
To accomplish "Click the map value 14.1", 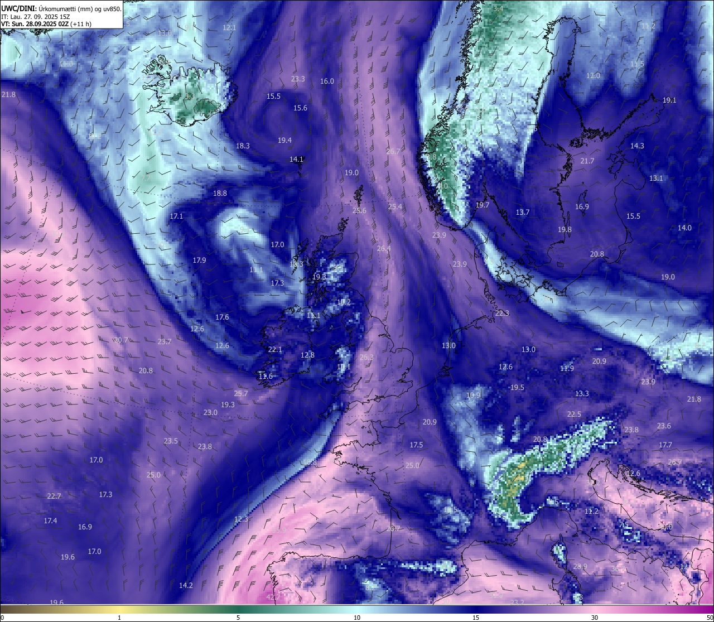I will 296,159.
